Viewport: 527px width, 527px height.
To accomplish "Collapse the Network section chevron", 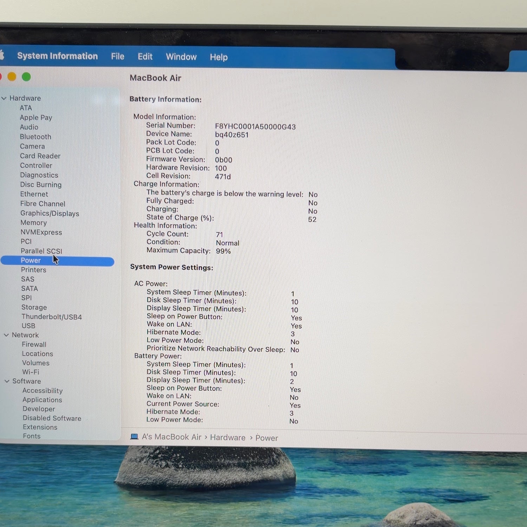I will coord(6,335).
